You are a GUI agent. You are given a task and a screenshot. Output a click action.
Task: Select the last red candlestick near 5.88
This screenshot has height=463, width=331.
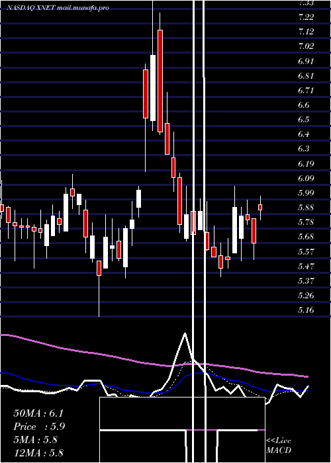(x=260, y=207)
